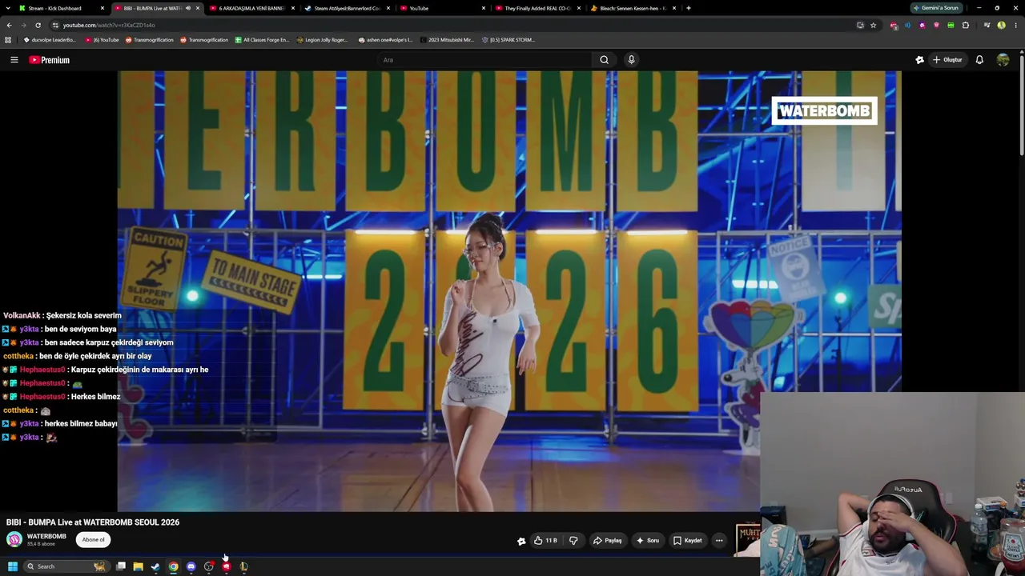Close the BIBI - BUMPA tab
The image size is (1025, 576).
(198, 8)
